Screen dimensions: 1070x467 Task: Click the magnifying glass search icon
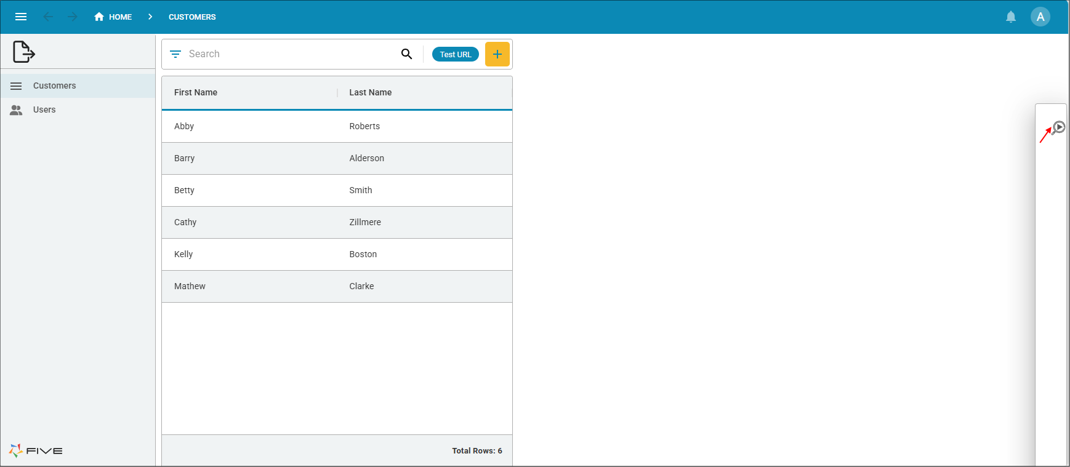tap(406, 54)
